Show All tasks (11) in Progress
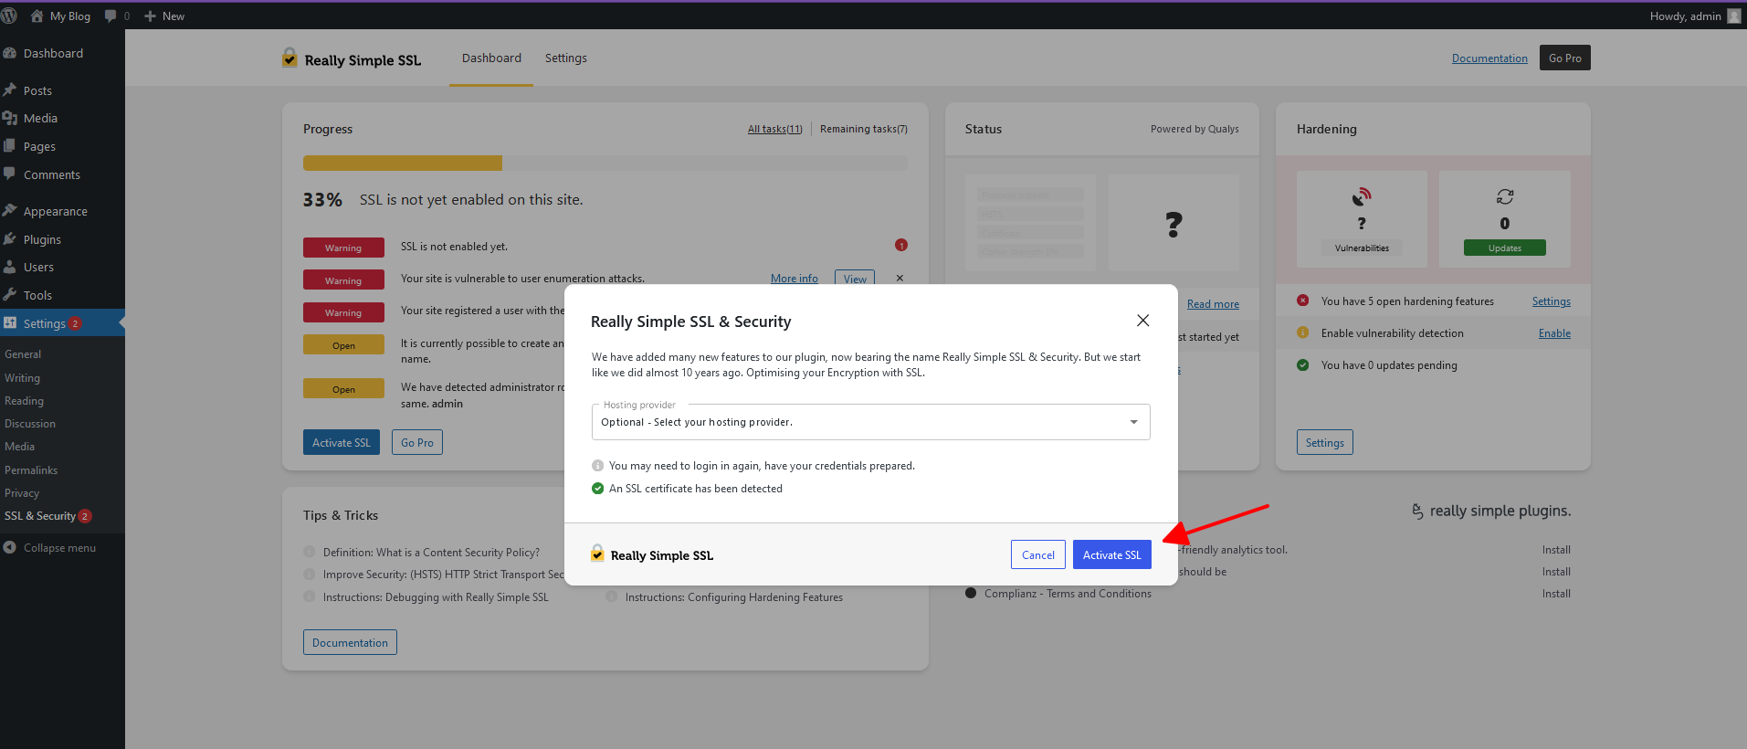This screenshot has height=749, width=1747. click(x=774, y=129)
